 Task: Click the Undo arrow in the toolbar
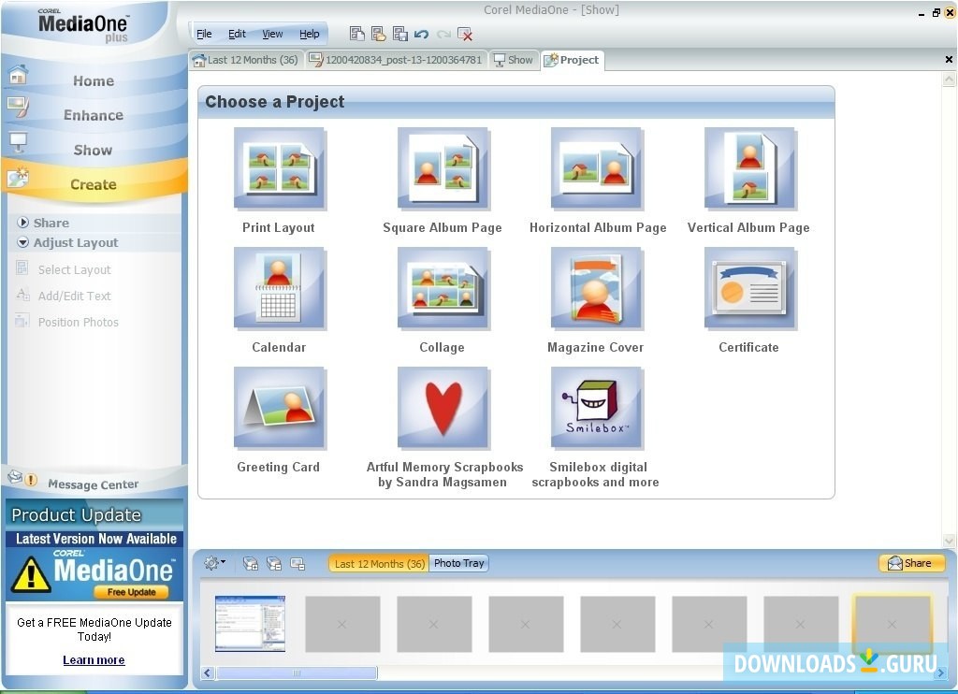[x=421, y=35]
